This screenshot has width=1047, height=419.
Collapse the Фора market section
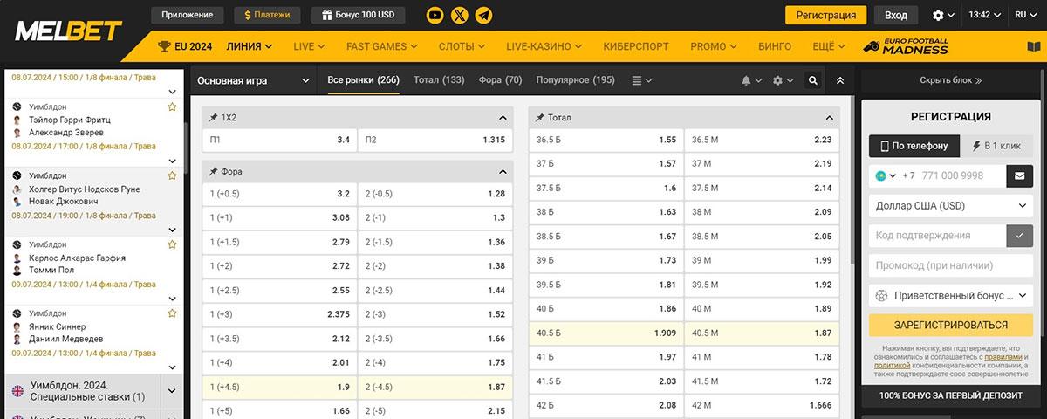[503, 172]
